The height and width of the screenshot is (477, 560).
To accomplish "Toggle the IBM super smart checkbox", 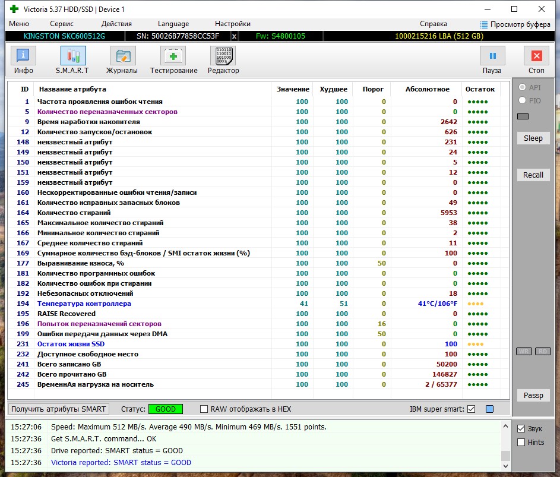I will pos(471,409).
